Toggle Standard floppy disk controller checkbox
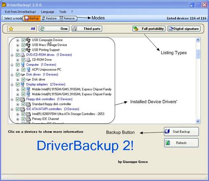The height and width of the screenshot is (181, 209). point(23,104)
